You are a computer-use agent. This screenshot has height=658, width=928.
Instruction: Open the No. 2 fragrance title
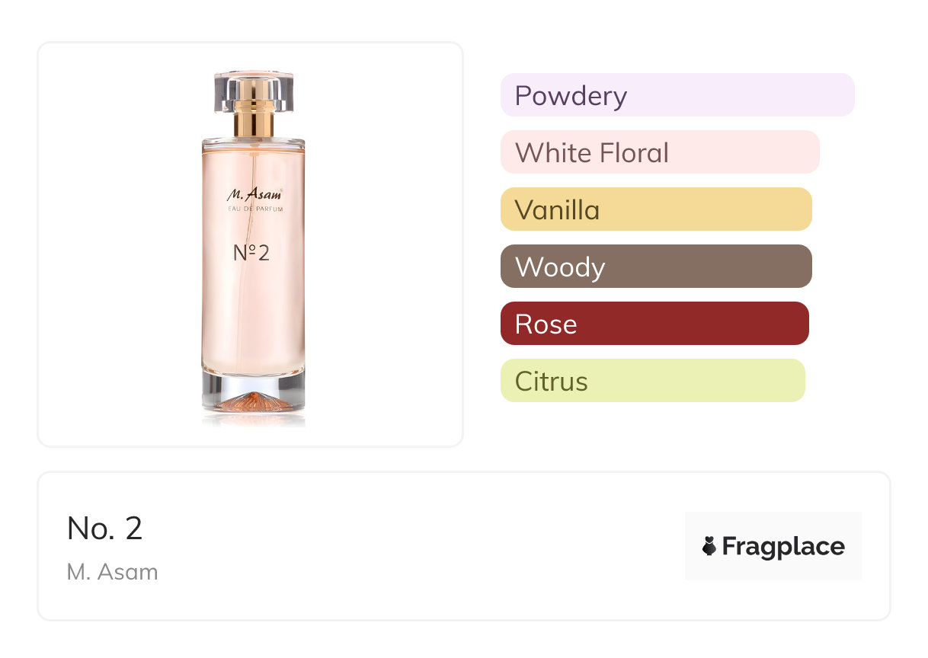[104, 529]
